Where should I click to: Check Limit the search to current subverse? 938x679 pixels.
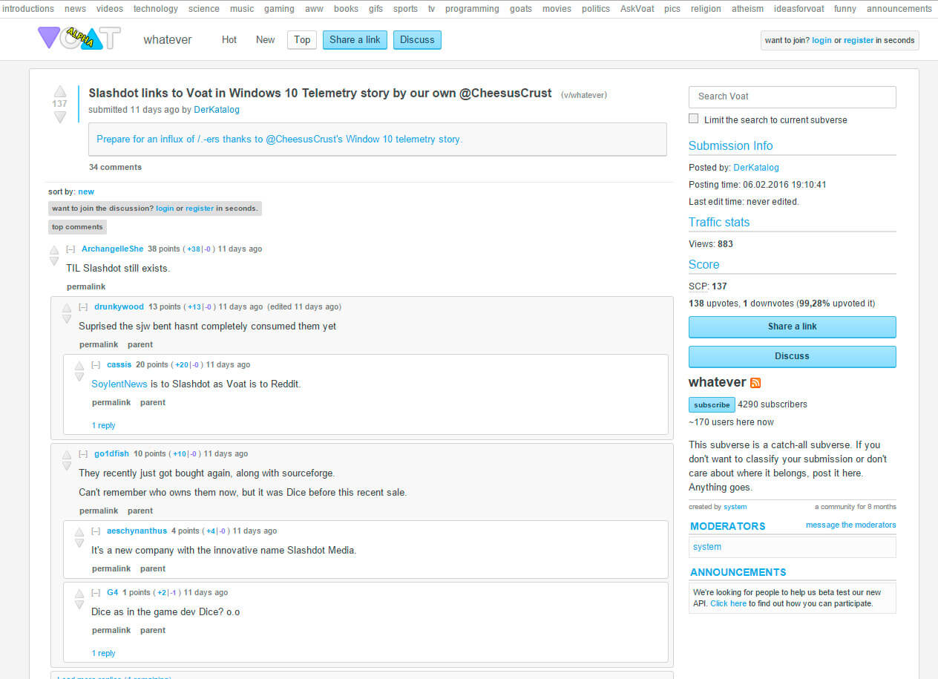tap(693, 119)
